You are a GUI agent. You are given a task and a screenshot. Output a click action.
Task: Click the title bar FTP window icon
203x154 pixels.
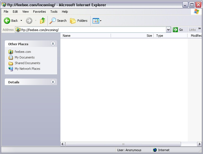(x=4, y=5)
